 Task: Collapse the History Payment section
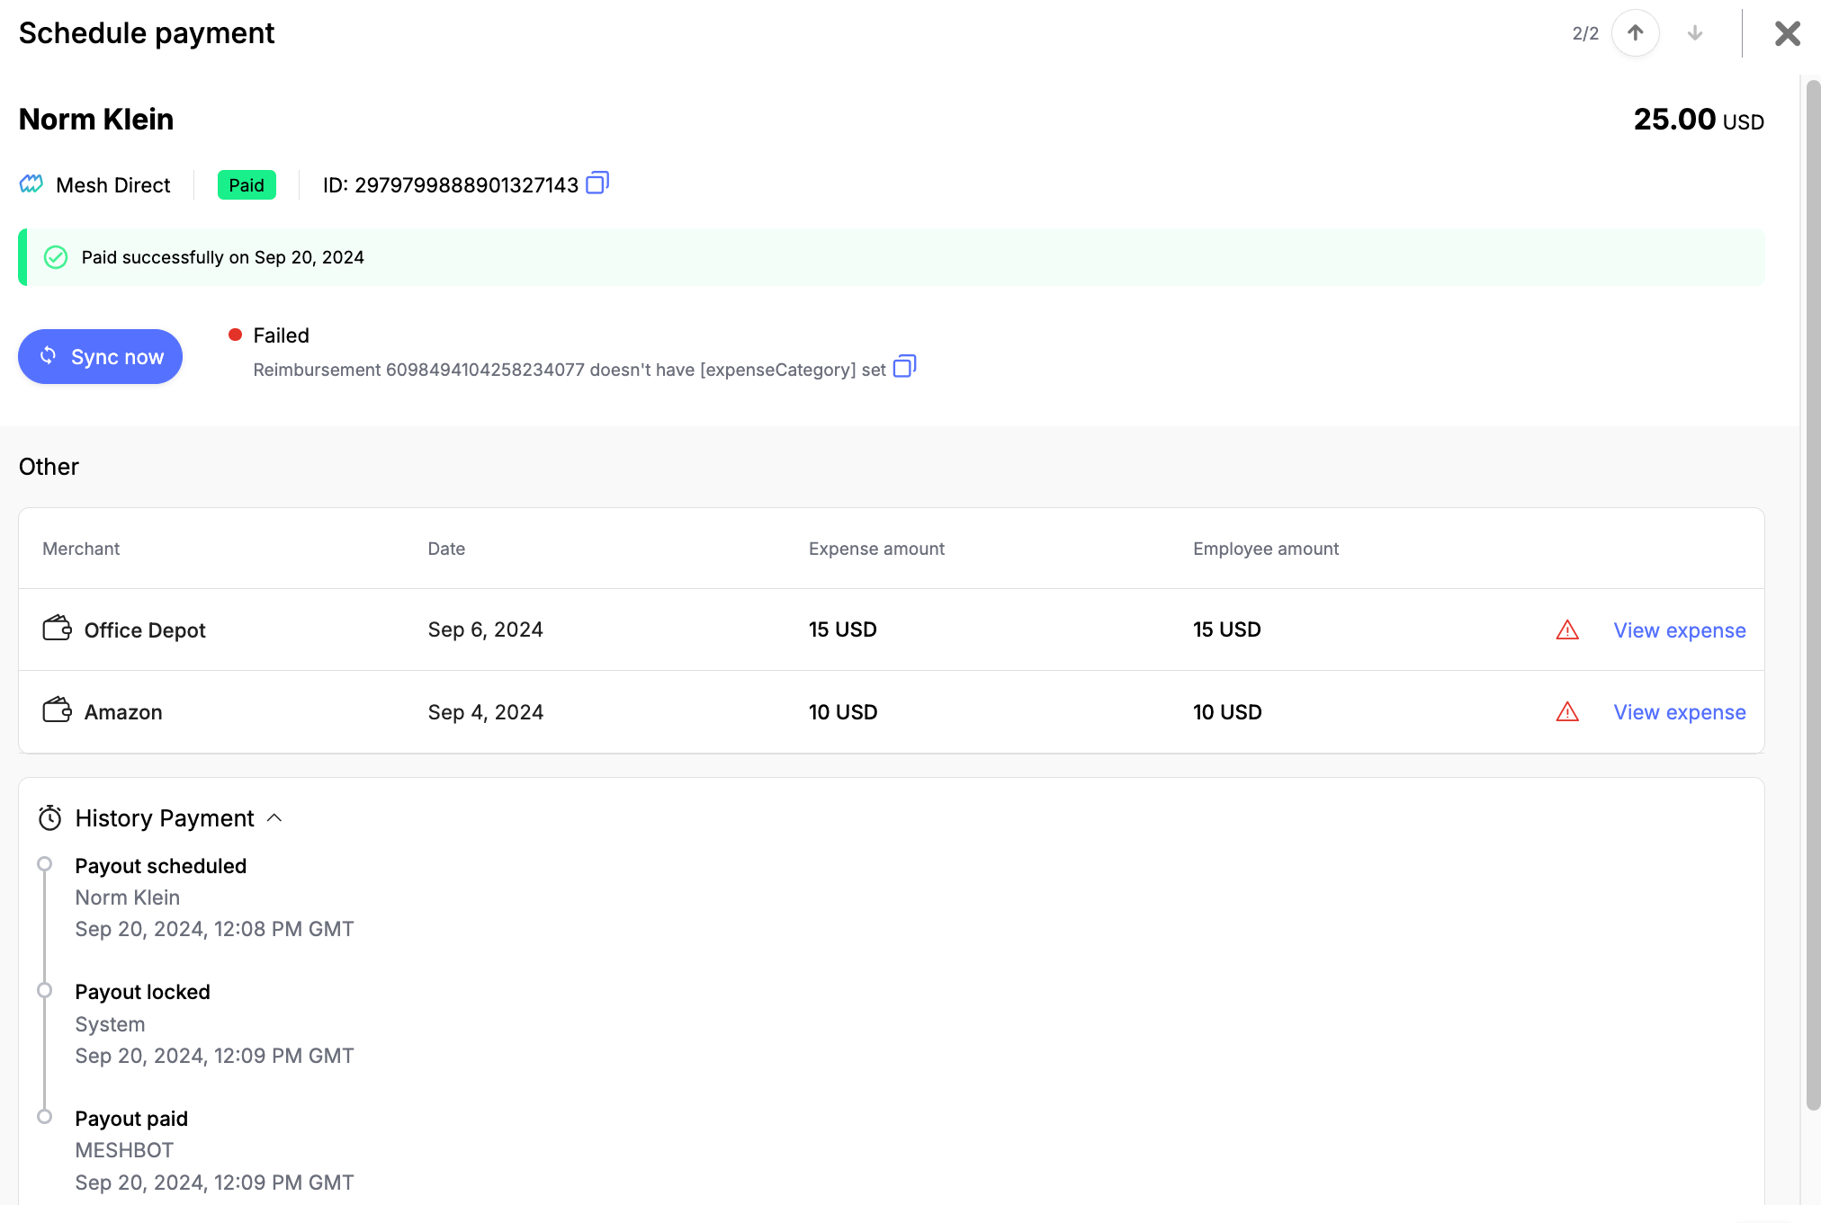[x=275, y=818]
